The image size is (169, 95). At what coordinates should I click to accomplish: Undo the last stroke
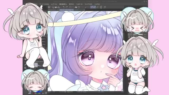[64, 7]
